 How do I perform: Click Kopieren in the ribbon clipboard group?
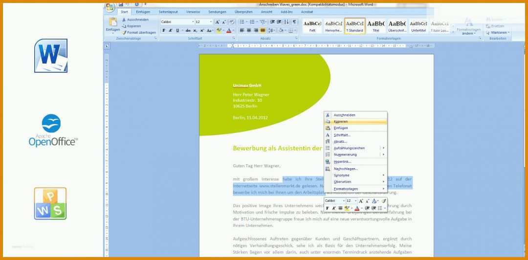point(132,26)
